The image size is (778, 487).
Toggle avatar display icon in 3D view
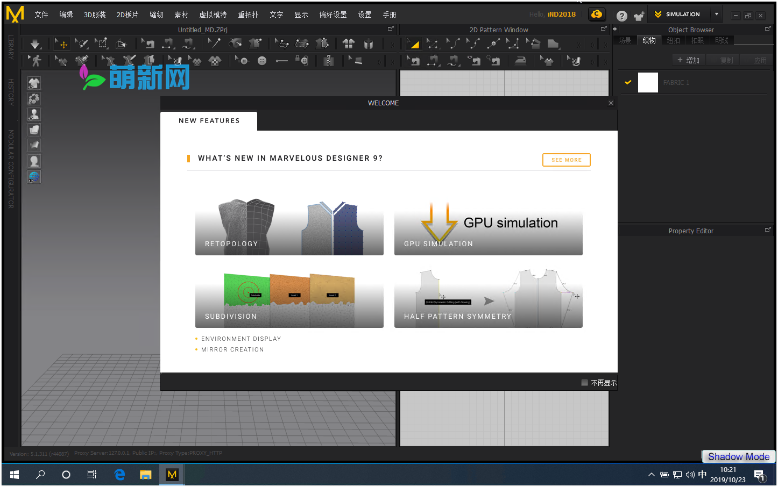click(x=34, y=114)
